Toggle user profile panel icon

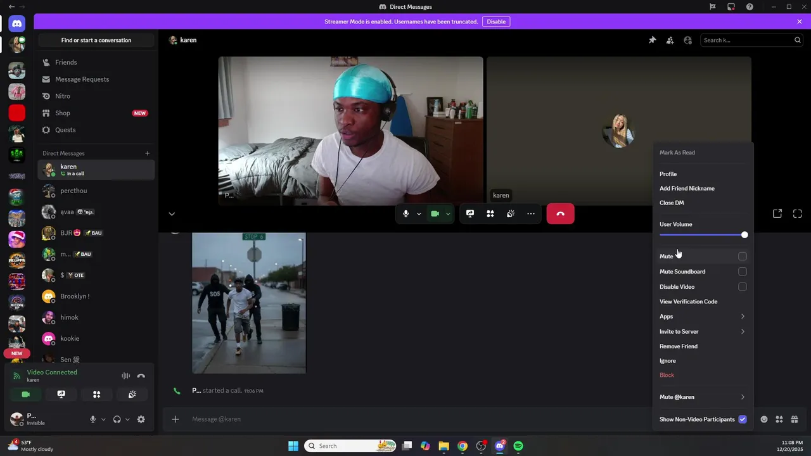[x=688, y=40]
